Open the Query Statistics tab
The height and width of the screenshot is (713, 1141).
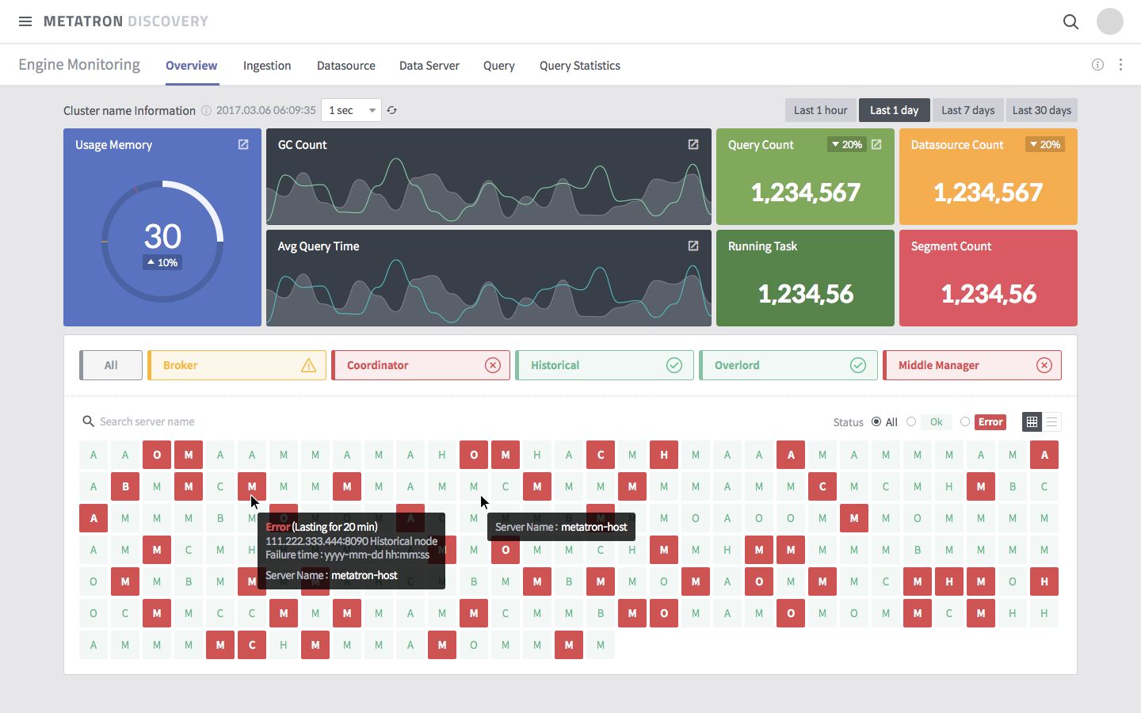pos(579,66)
